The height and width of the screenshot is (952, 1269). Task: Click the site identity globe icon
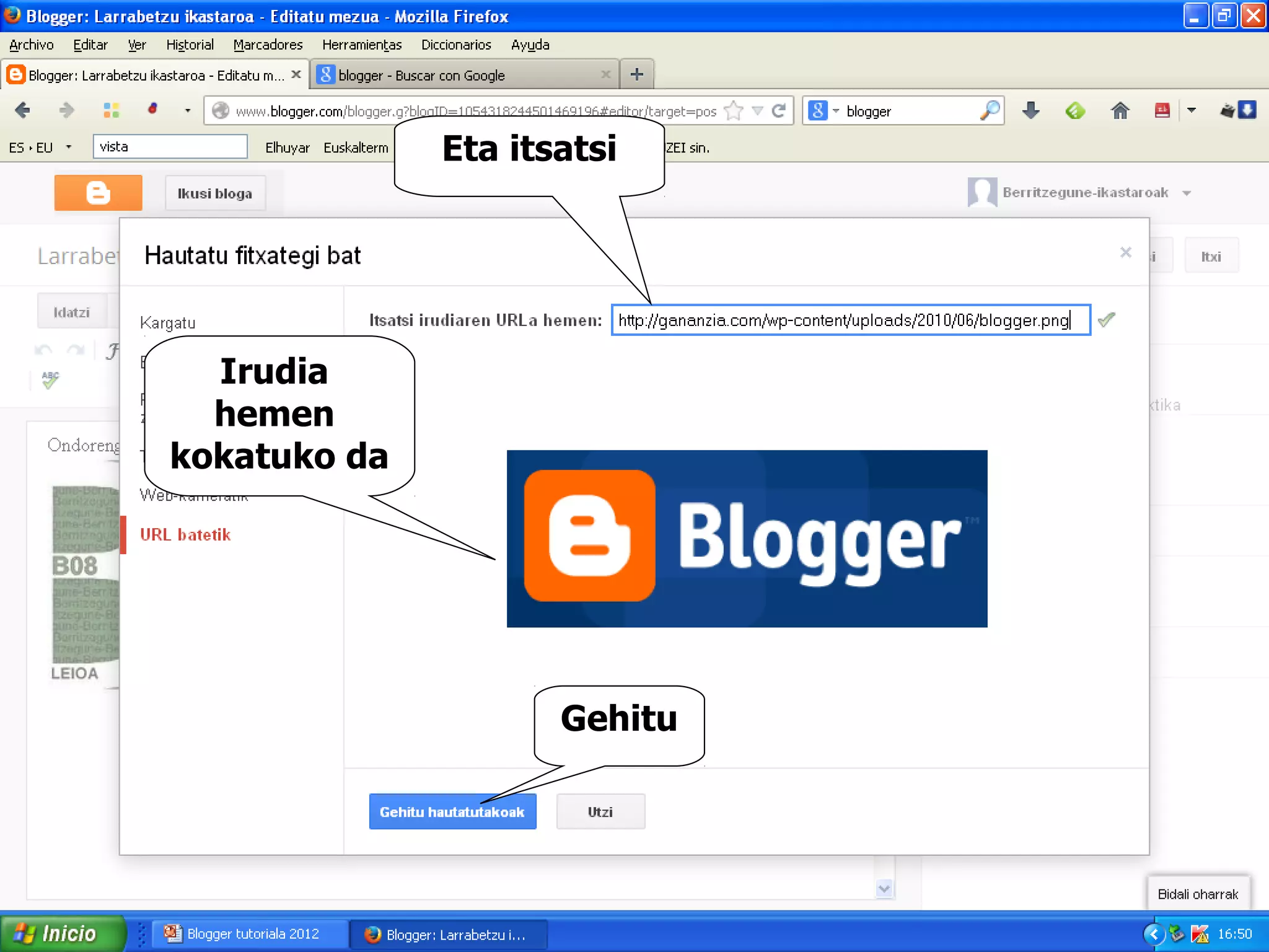click(x=221, y=111)
